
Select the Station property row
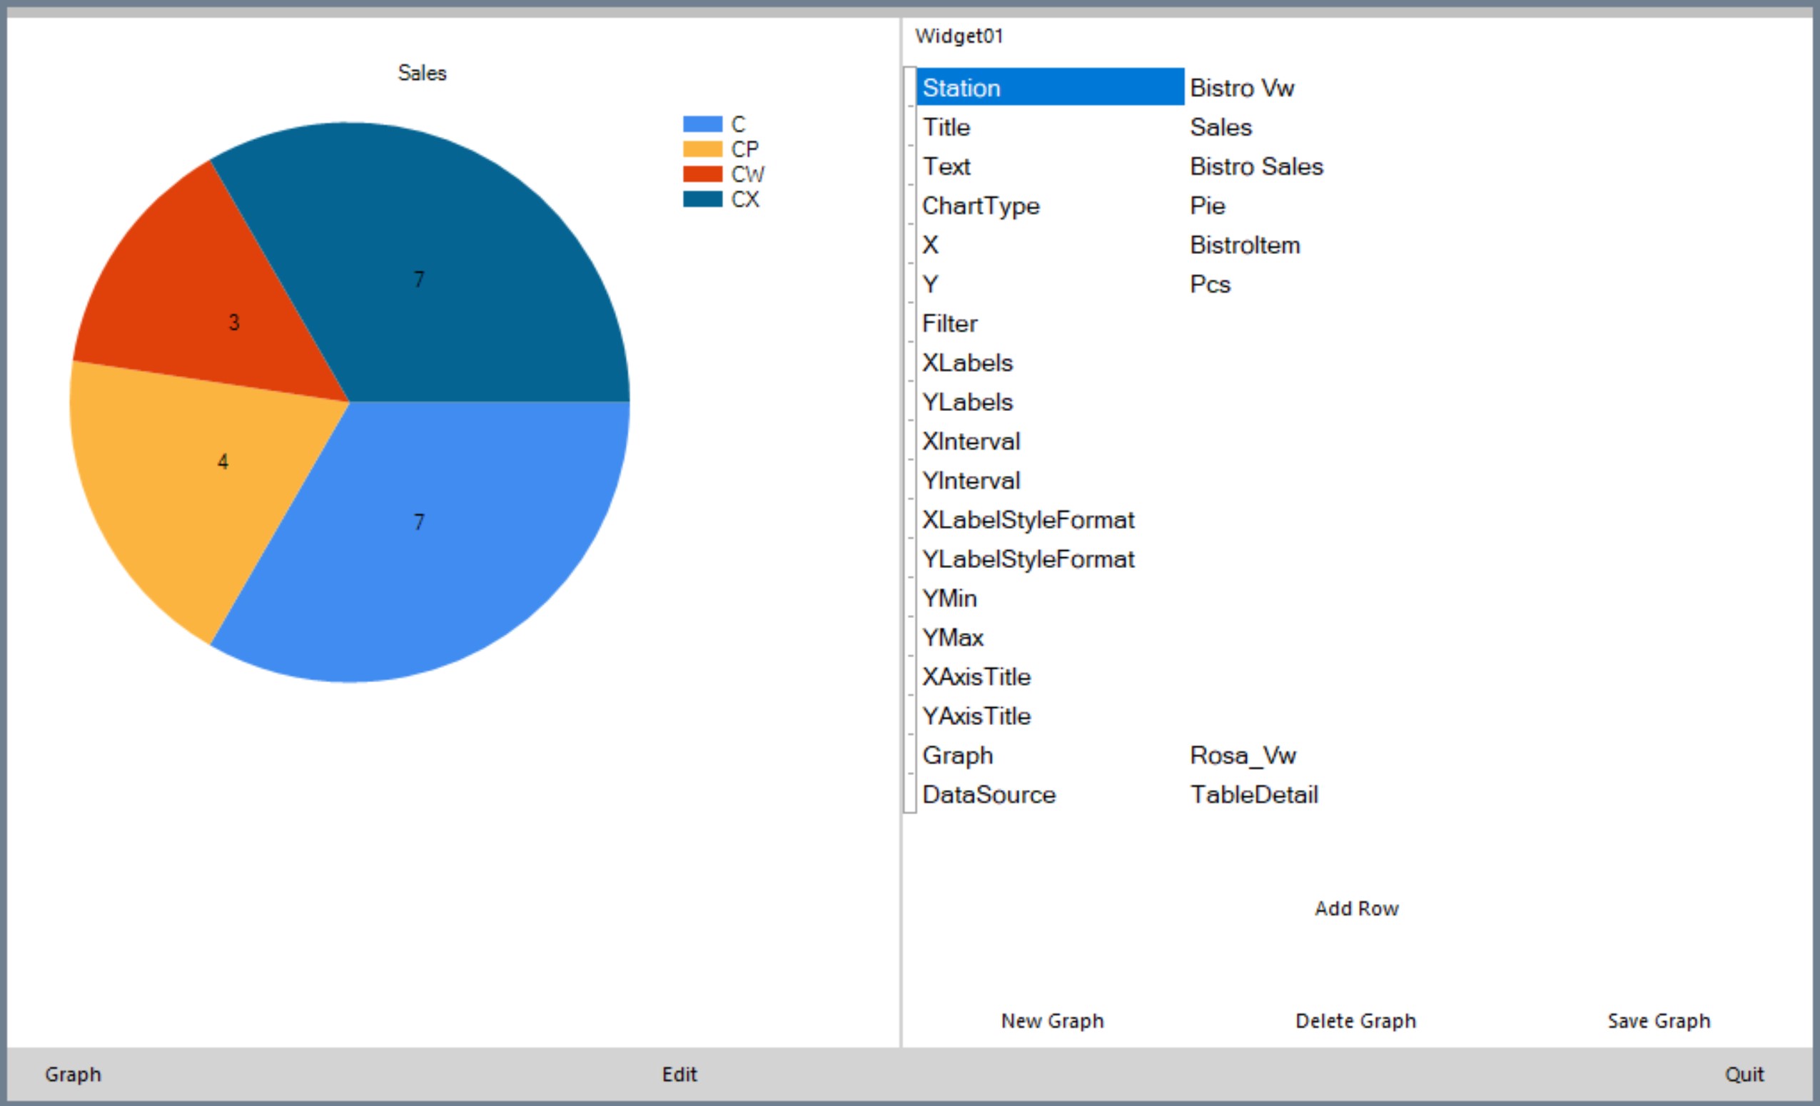(1049, 88)
